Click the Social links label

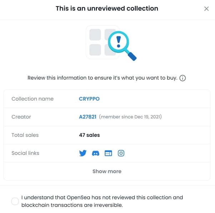(25, 153)
